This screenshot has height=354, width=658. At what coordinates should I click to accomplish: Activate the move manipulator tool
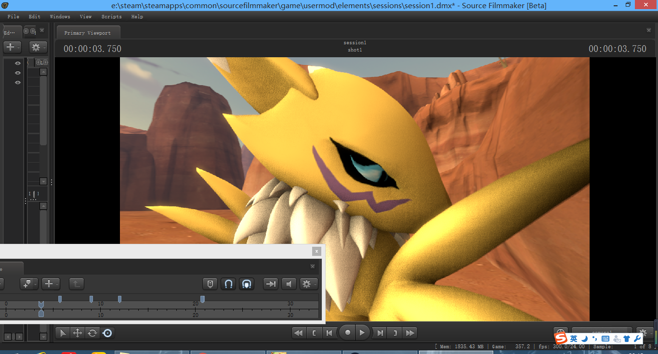pyautogui.click(x=77, y=333)
